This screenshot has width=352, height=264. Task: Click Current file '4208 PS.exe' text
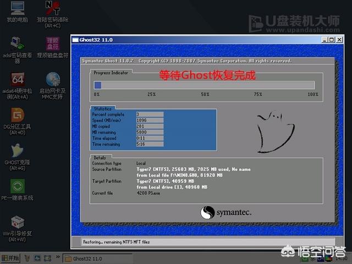coord(148,193)
